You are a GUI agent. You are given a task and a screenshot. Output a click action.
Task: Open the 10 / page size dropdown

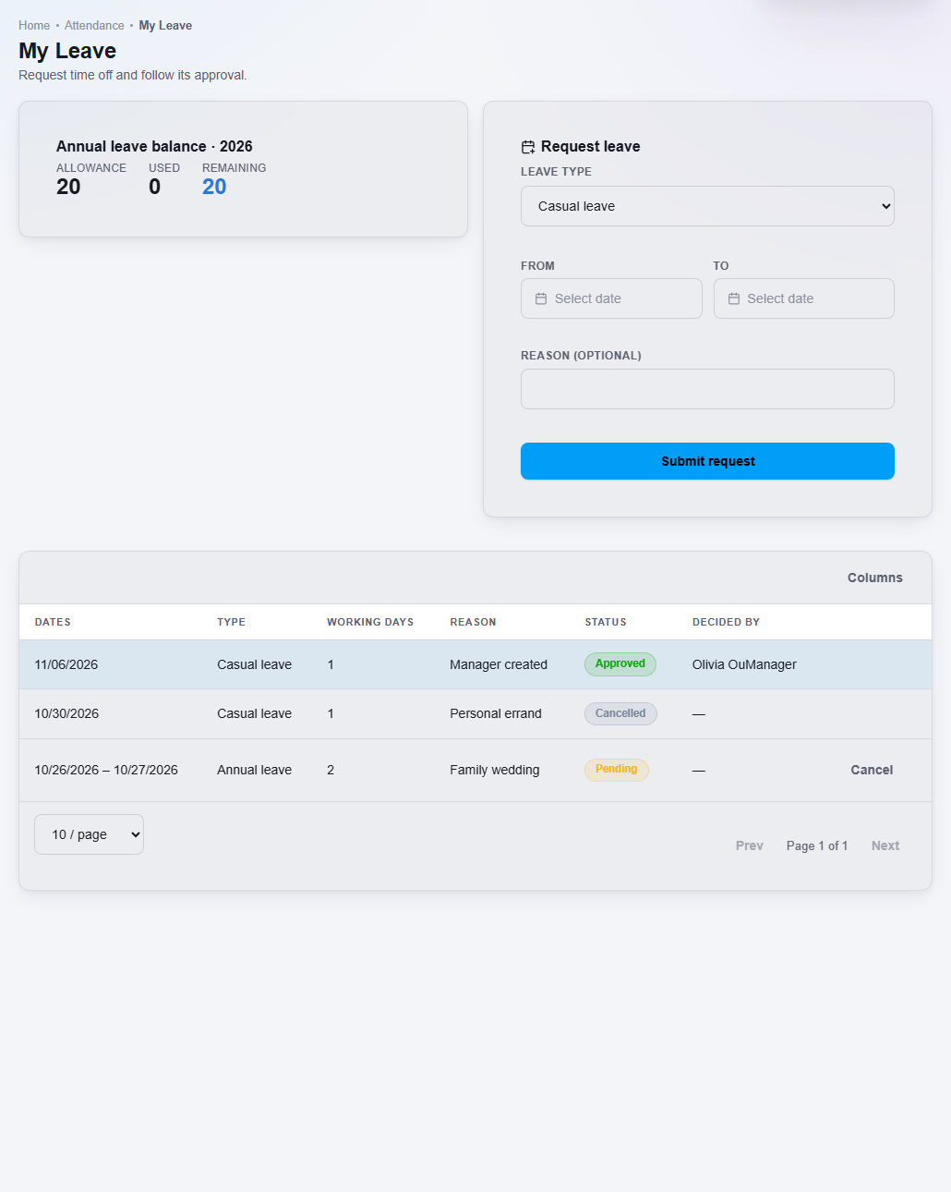click(x=89, y=834)
